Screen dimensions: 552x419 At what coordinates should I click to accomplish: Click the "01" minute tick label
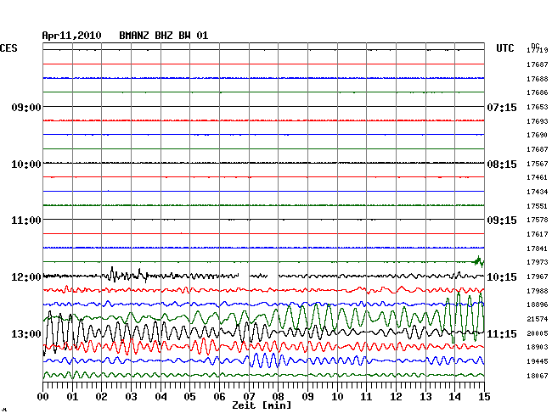72,397
